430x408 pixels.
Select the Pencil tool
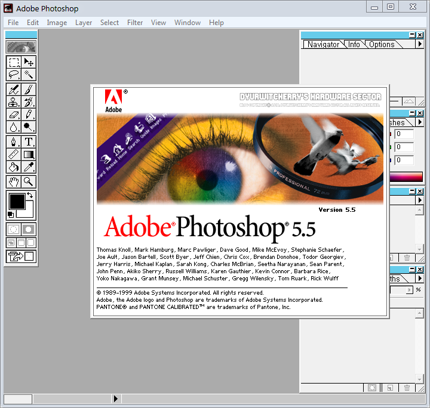(x=29, y=115)
